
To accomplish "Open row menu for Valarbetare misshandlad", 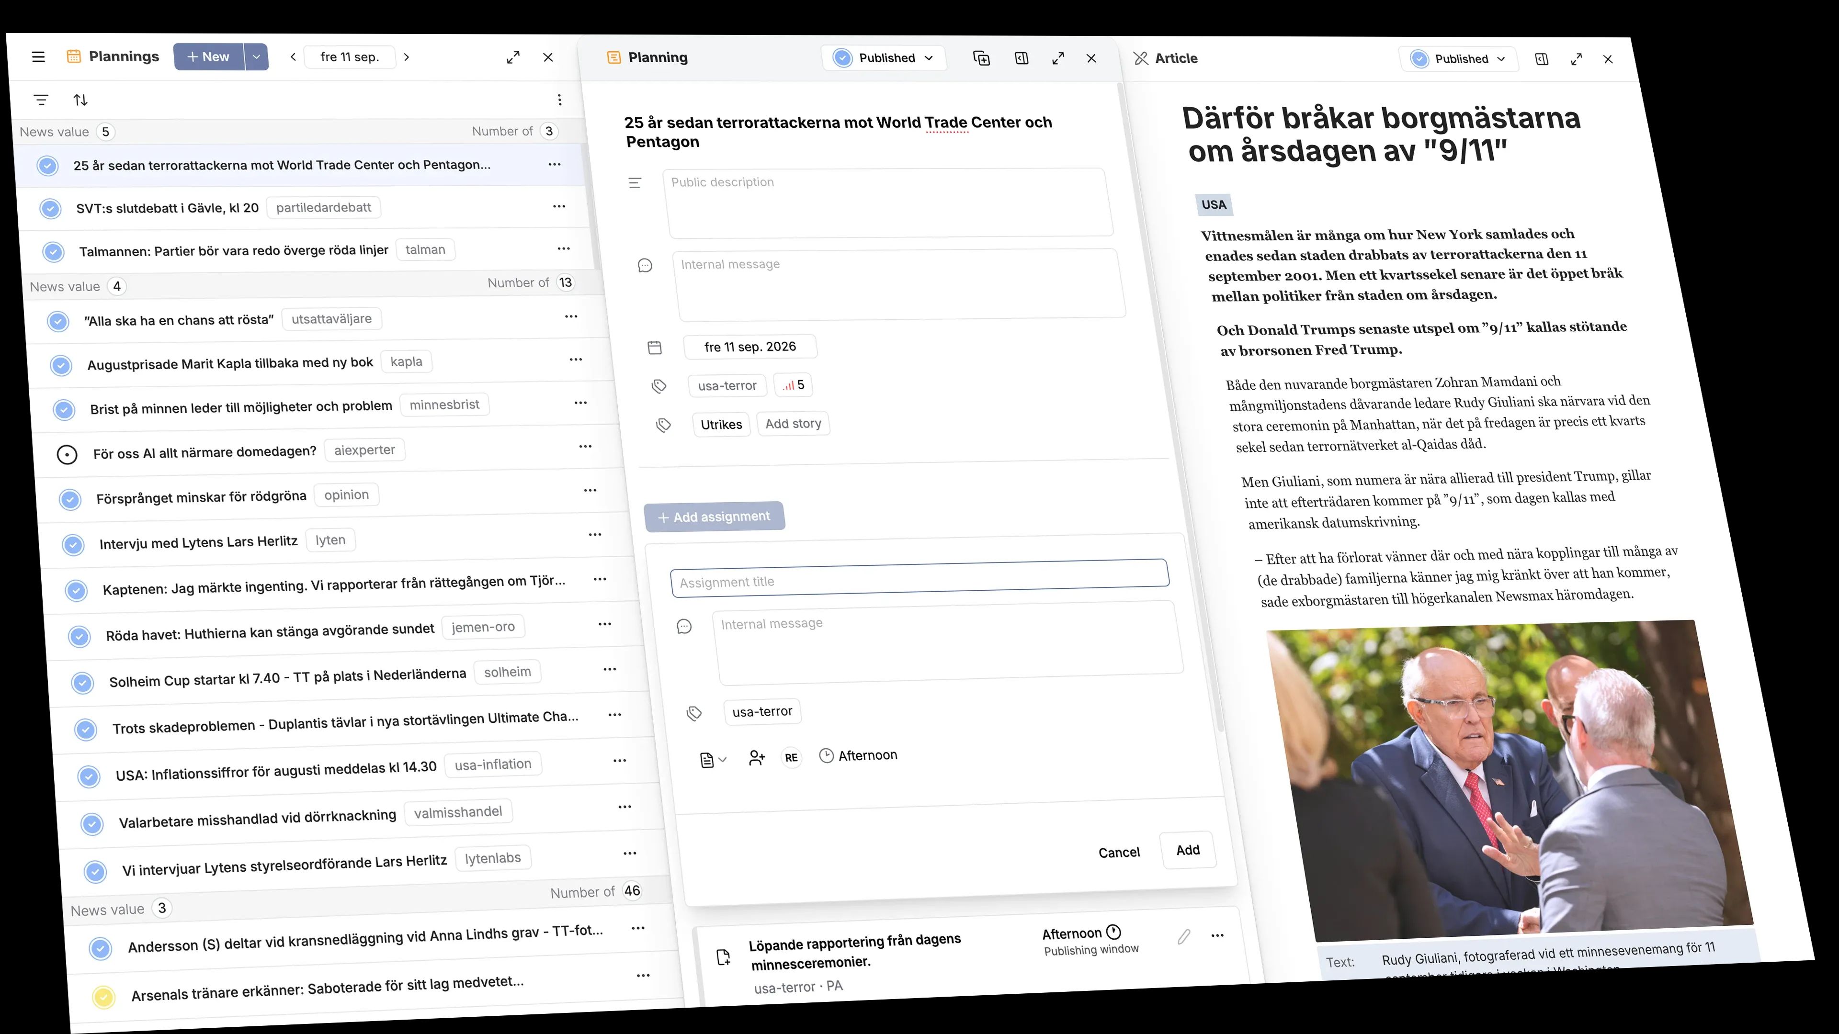I will click(624, 806).
